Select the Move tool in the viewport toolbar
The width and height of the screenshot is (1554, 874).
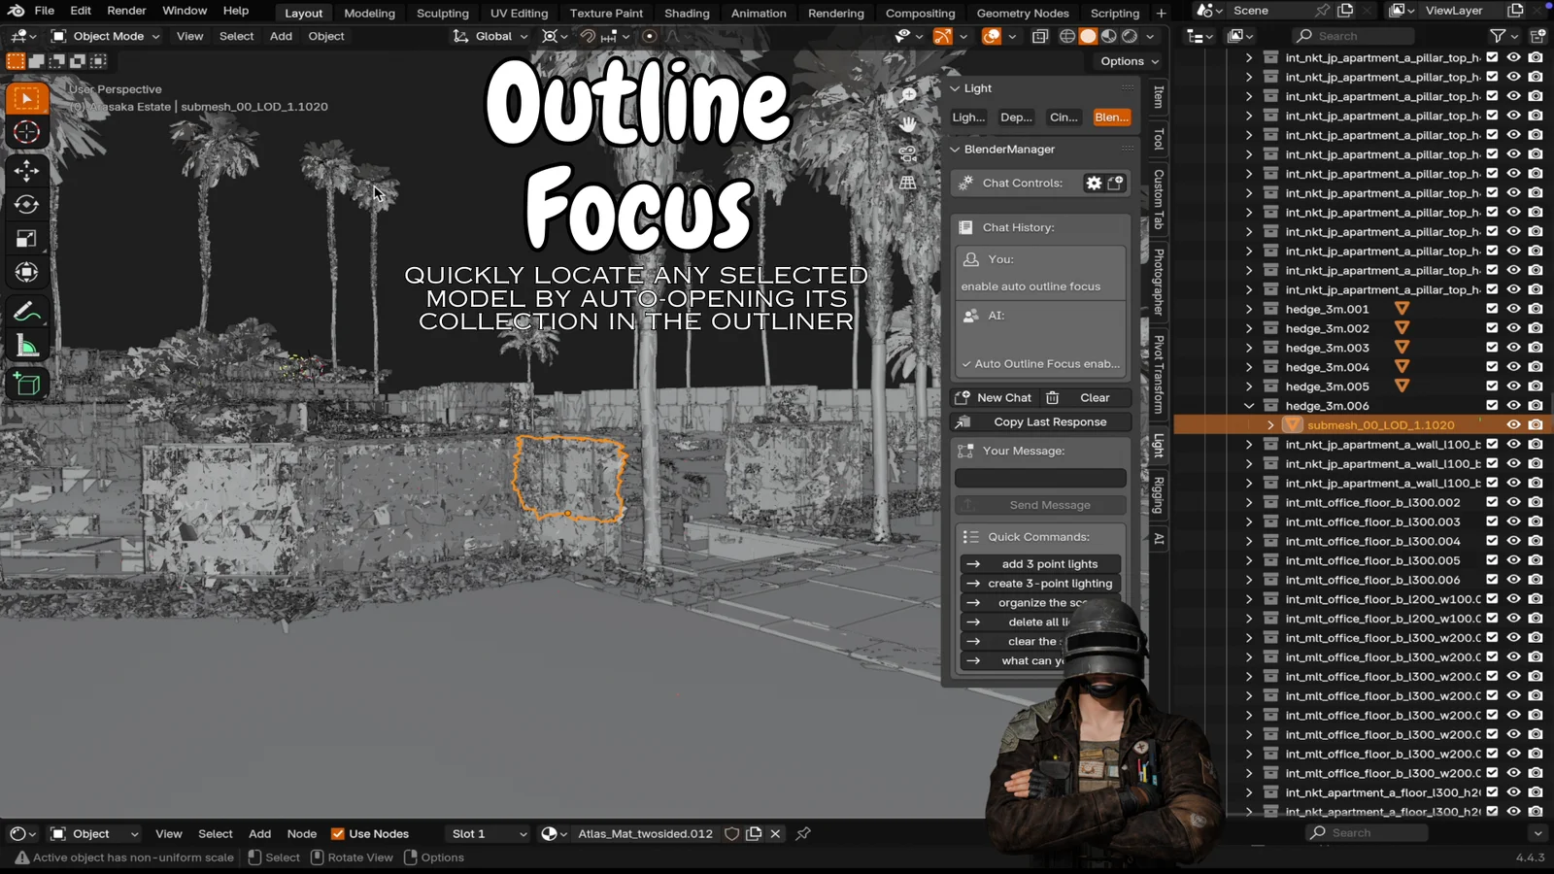click(x=27, y=170)
